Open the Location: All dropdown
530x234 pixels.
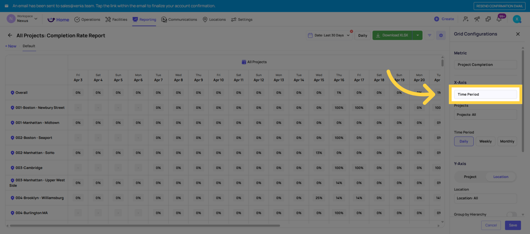(485, 198)
